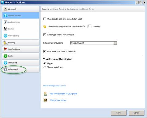Image resolution: width=147 pixels, height=118 pixels.
Task: Click the Sounds speaker icon
Action: pyautogui.click(x=6, y=29)
